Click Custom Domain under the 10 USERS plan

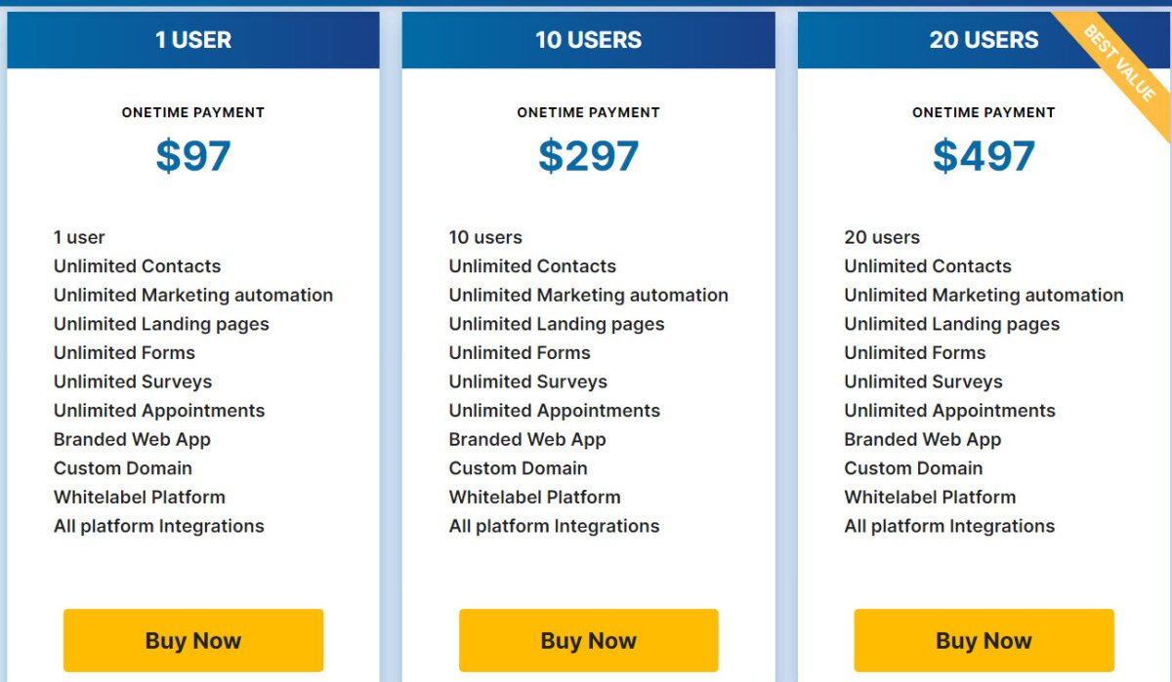tap(517, 468)
